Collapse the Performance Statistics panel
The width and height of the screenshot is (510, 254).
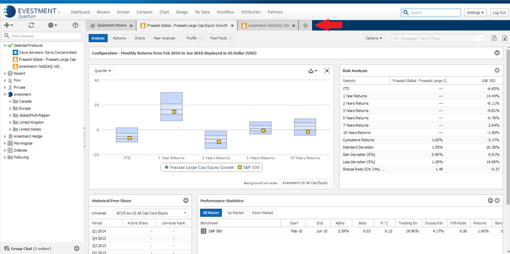pos(490,201)
